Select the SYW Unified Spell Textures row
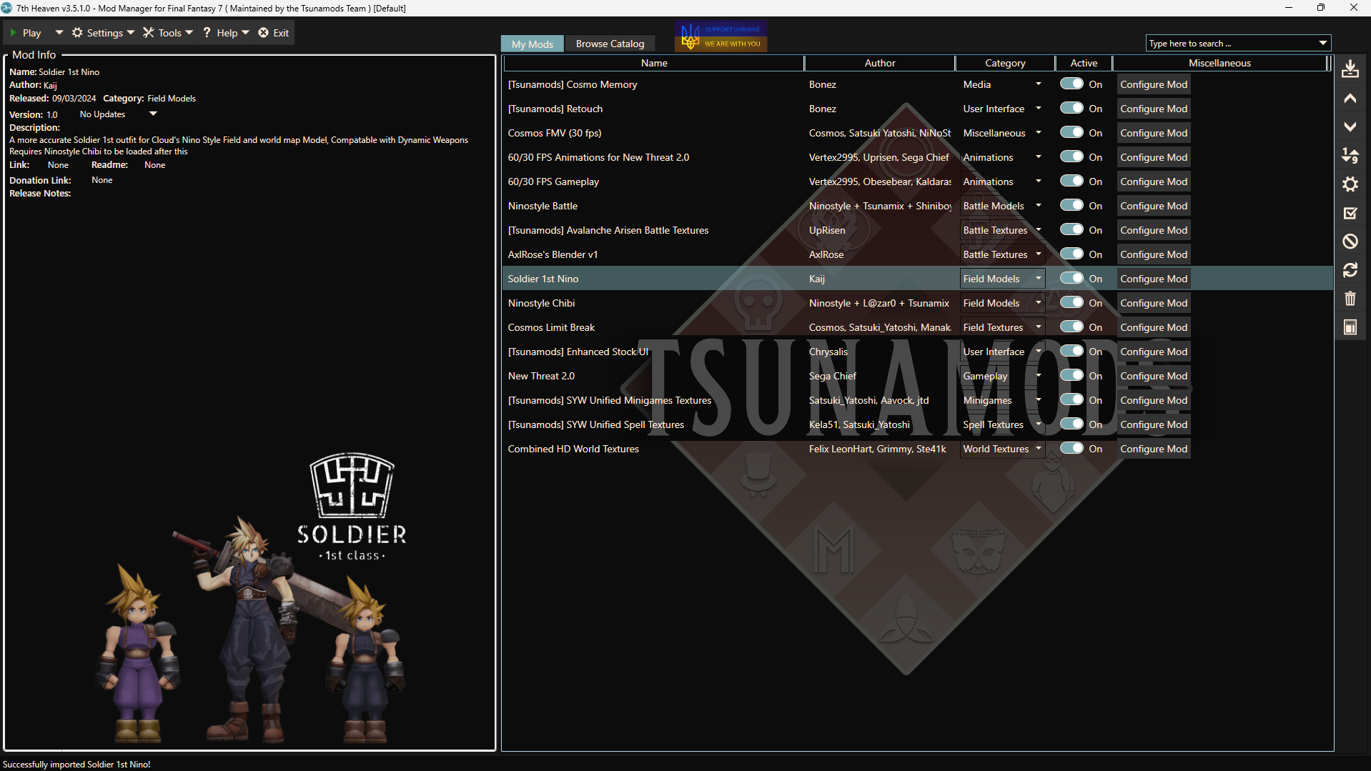 (918, 424)
